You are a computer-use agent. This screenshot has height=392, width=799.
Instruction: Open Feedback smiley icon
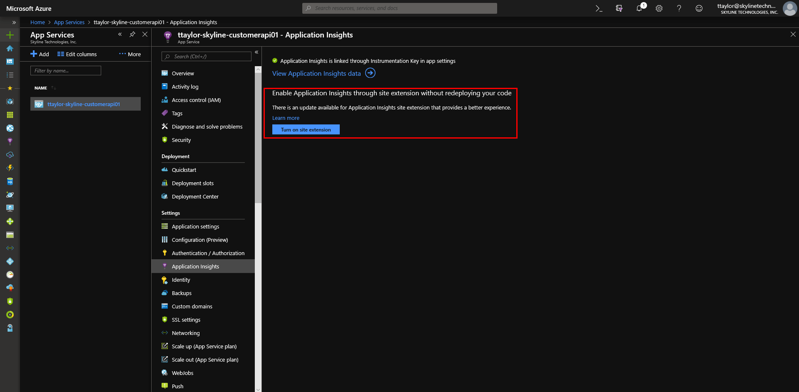pos(699,8)
